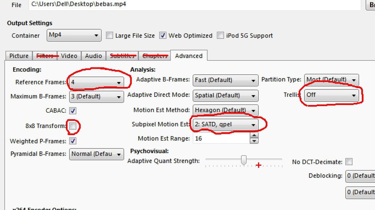Toggle Weighted P-Frames checkbox
Image resolution: width=375 pixels, height=210 pixels.
coord(73,141)
